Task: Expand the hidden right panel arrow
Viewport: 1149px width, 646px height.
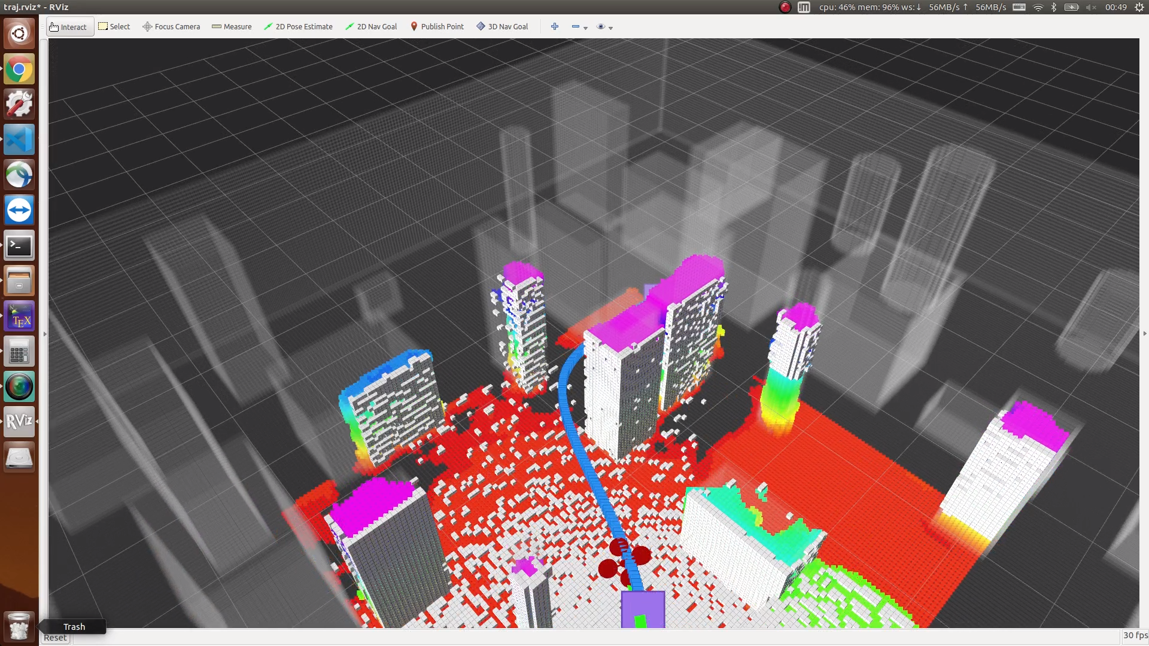Action: pyautogui.click(x=1144, y=334)
